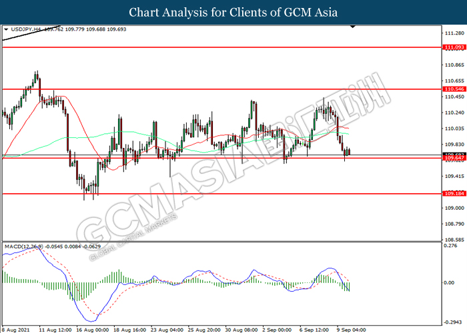Click the 'Chart Analysis for Clients of GCM Asia' heading

233,13
